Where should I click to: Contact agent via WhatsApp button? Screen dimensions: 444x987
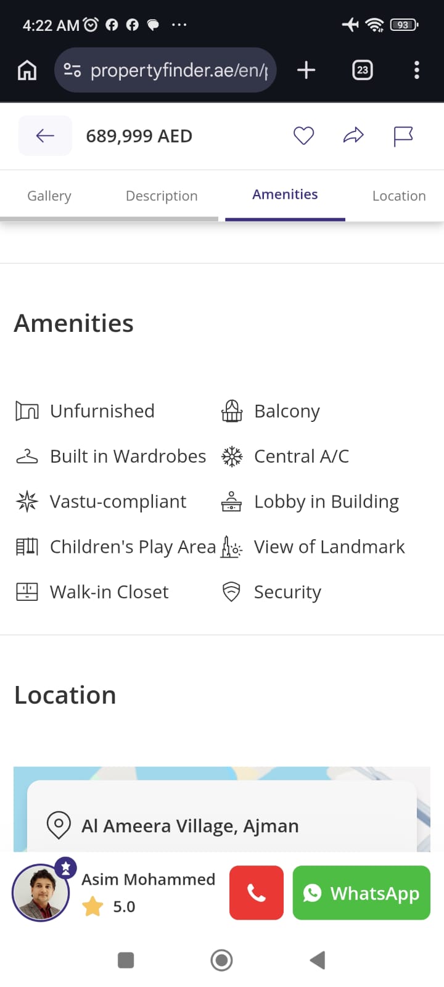coord(361,893)
